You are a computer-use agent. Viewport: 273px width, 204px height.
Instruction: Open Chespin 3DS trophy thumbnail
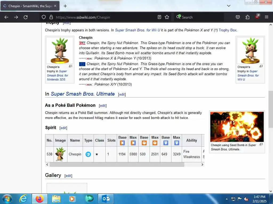click(x=60, y=50)
